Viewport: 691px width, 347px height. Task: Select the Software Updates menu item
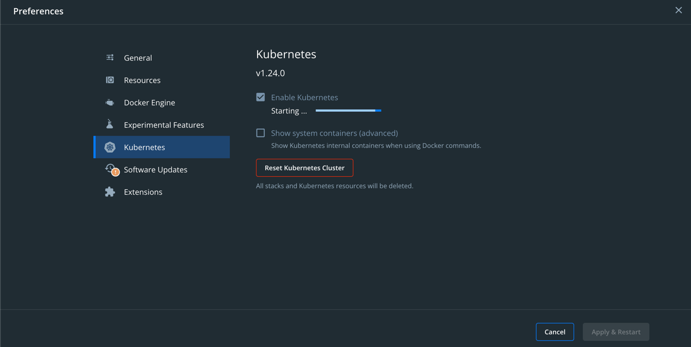point(162,169)
